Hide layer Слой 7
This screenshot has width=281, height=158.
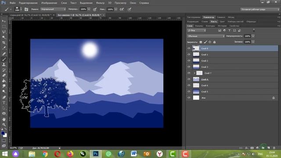tap(189, 73)
